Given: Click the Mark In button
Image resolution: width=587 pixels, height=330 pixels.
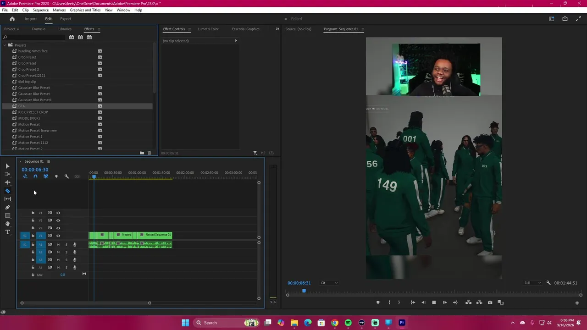Looking at the screenshot, I should [x=389, y=302].
